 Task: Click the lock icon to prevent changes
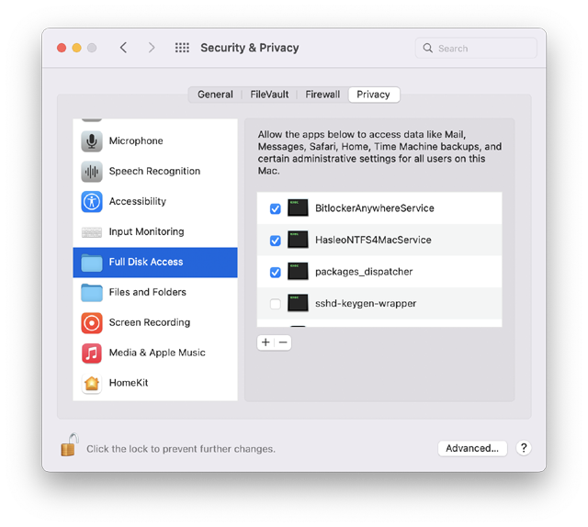[70, 445]
